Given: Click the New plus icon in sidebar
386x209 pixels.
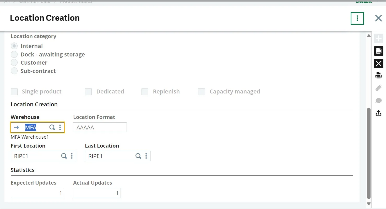Looking at the screenshot, I should pyautogui.click(x=378, y=39).
